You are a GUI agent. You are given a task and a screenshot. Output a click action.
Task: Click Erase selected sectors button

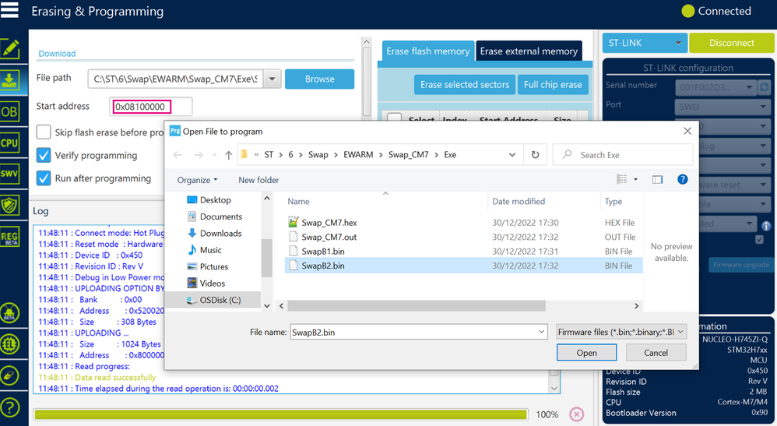(465, 85)
